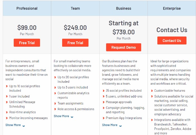Click chevron arrow beside Professional Show More
Image resolution: width=196 pixels, height=135 pixels.
point(24,126)
